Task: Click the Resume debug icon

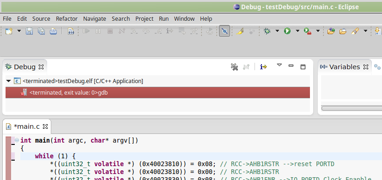Action: click(x=86, y=31)
